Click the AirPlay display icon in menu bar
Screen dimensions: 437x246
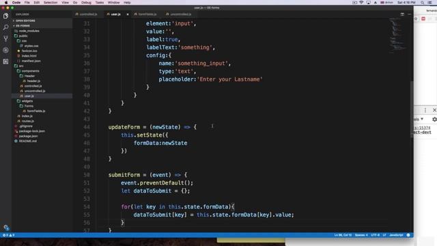(369, 3)
